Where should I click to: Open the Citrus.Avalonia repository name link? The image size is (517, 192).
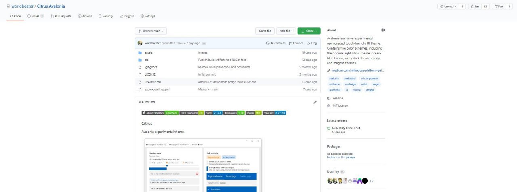pos(51,6)
